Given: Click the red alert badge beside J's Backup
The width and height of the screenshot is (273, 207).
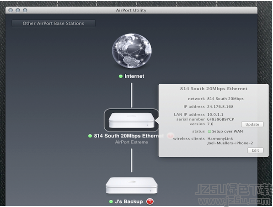Looking at the screenshot, I should [150, 202].
